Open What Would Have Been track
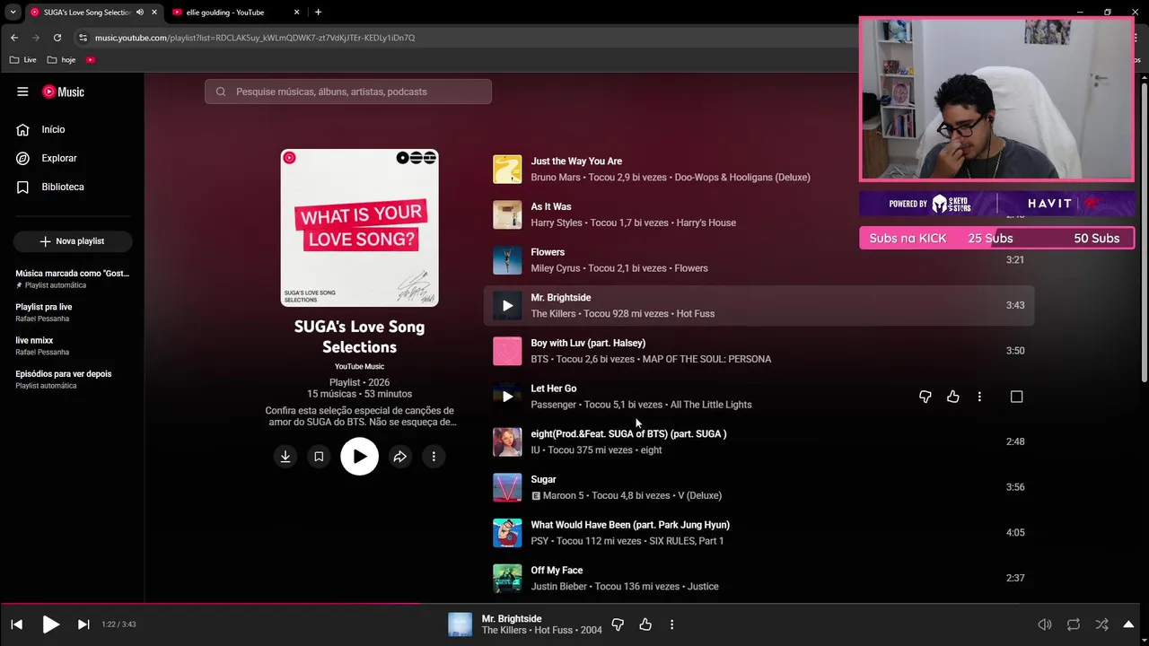 click(630, 525)
